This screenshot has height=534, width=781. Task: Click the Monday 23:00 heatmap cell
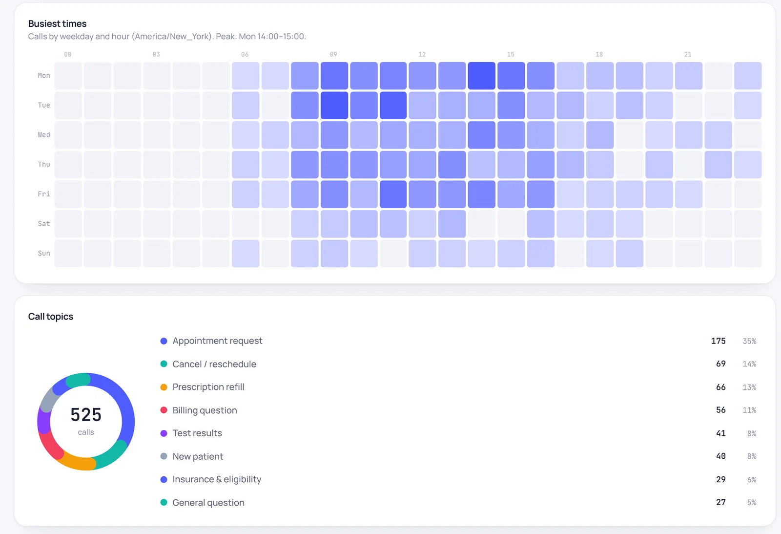pyautogui.click(x=748, y=76)
